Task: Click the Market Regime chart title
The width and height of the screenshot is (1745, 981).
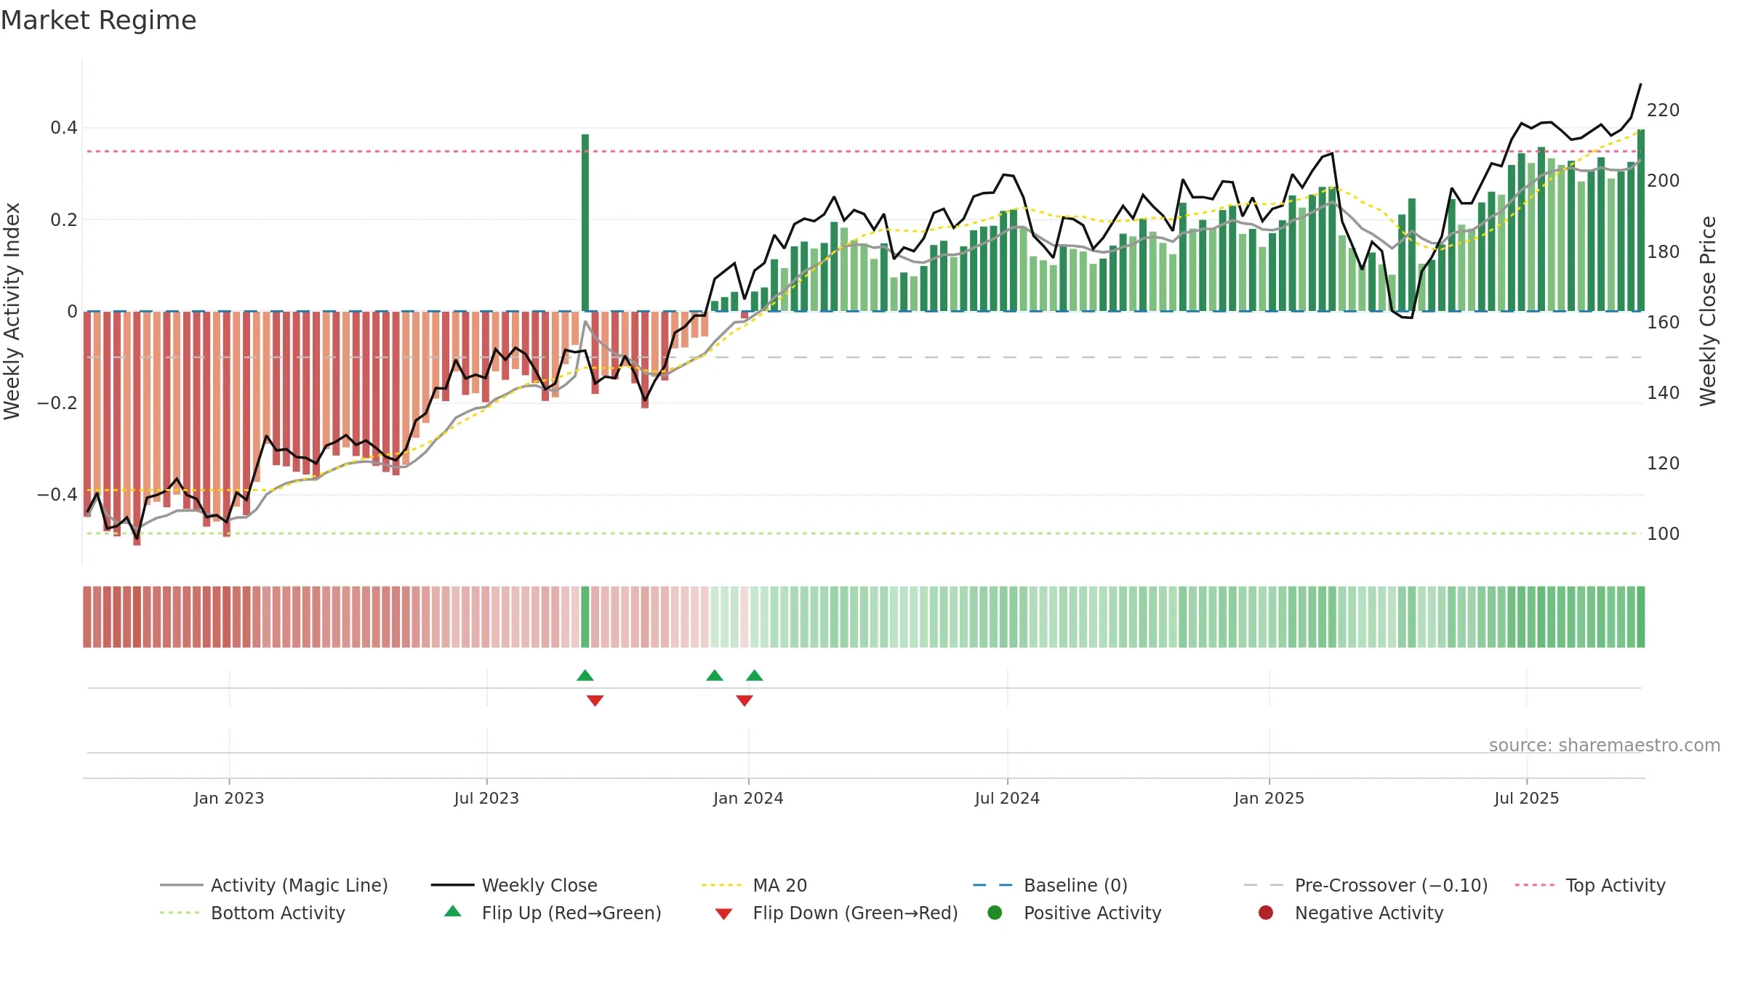Action: tap(98, 20)
